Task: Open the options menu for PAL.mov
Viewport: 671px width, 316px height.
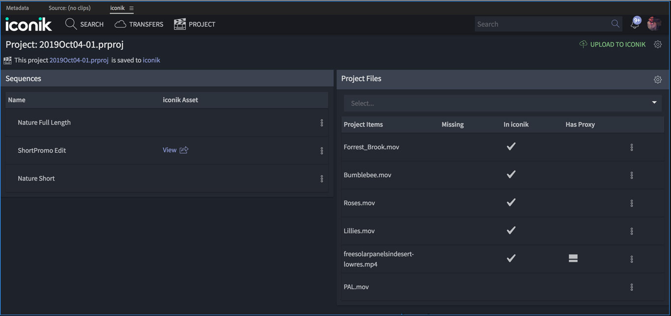Action: [632, 287]
